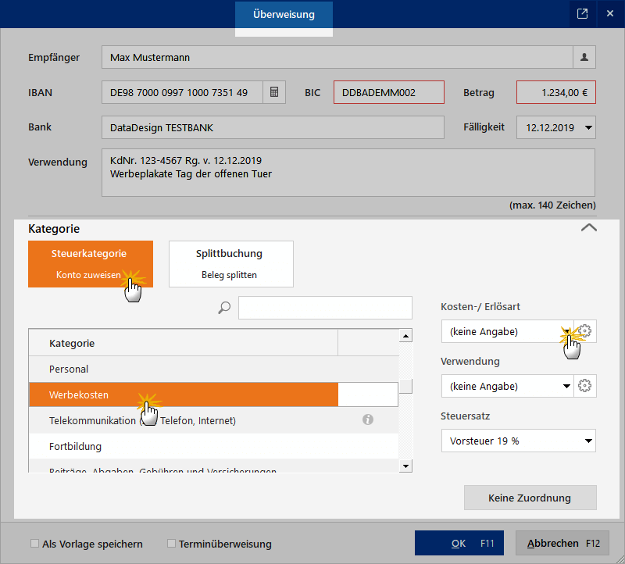Open settings gear for Verwendung dropdown

[x=584, y=386]
